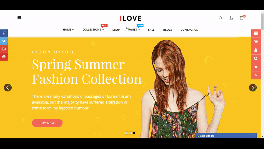Viewport: 264px width, 149px height.
Task: Expand the COLLECTIONS dropdown menu
Action: point(93,30)
